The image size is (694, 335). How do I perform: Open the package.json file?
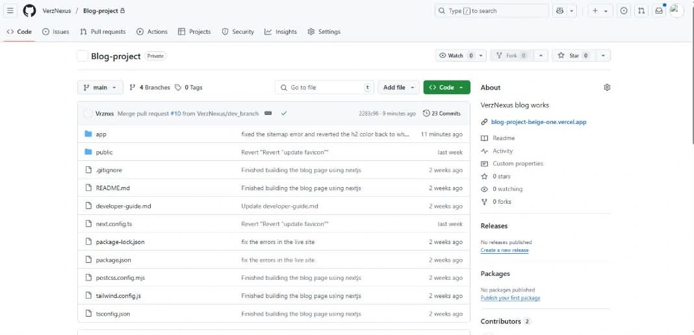point(113,260)
